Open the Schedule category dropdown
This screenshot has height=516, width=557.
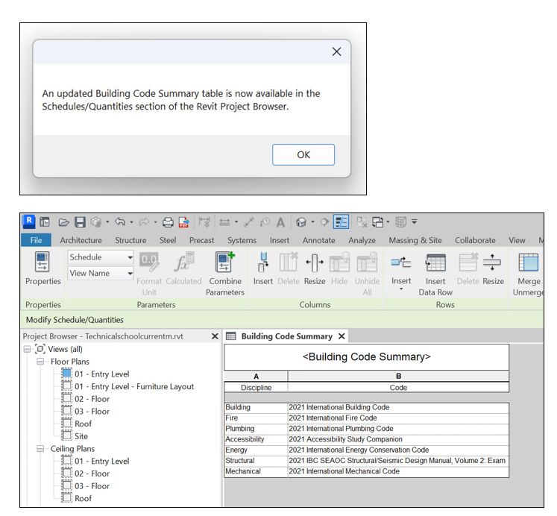tap(101, 257)
